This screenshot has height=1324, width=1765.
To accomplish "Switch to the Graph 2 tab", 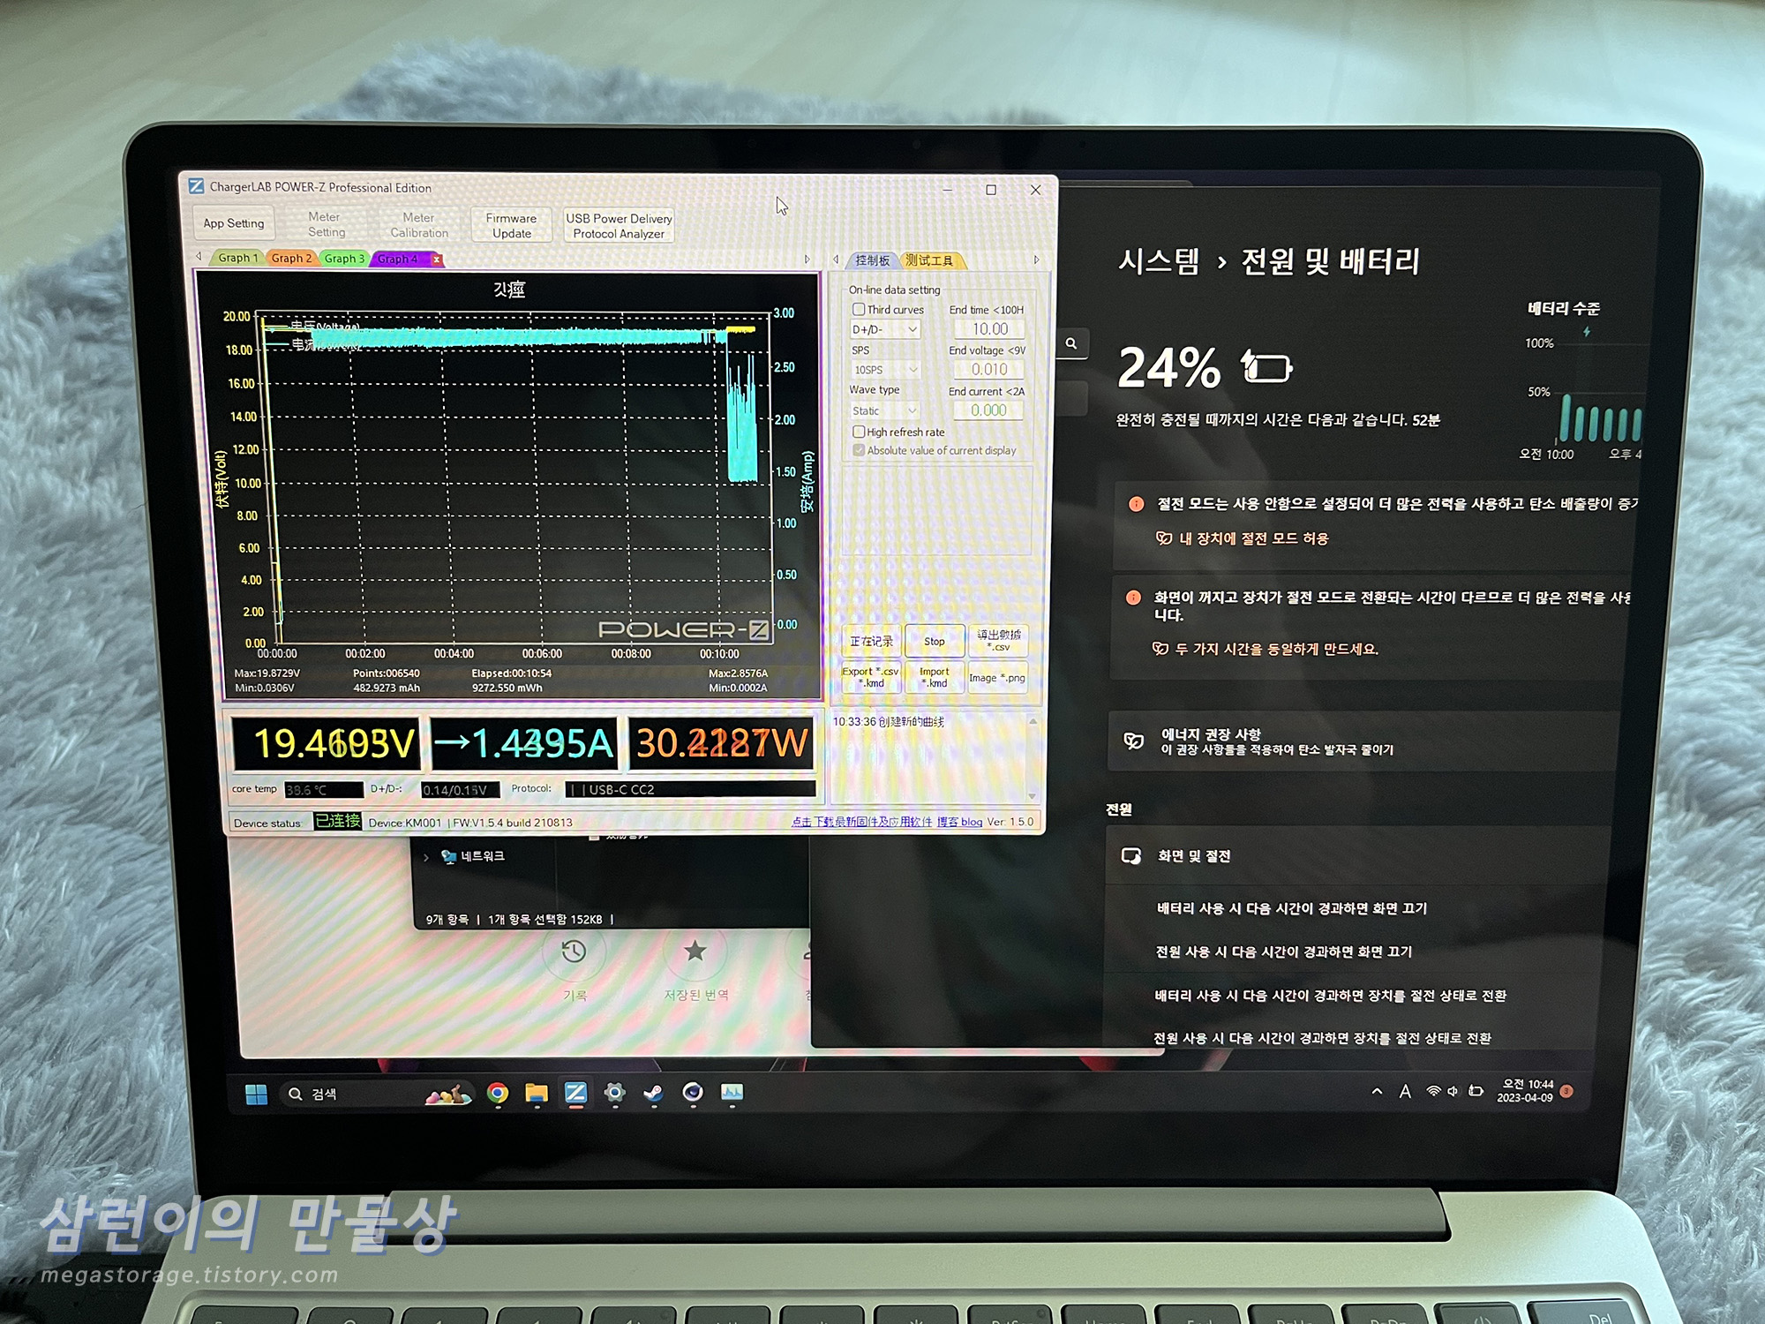I will tap(291, 258).
